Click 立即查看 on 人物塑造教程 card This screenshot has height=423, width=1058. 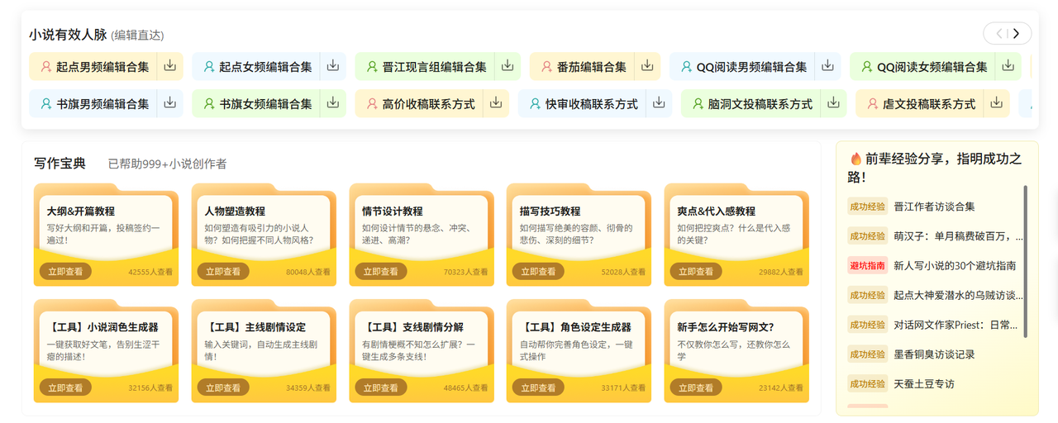tap(223, 271)
